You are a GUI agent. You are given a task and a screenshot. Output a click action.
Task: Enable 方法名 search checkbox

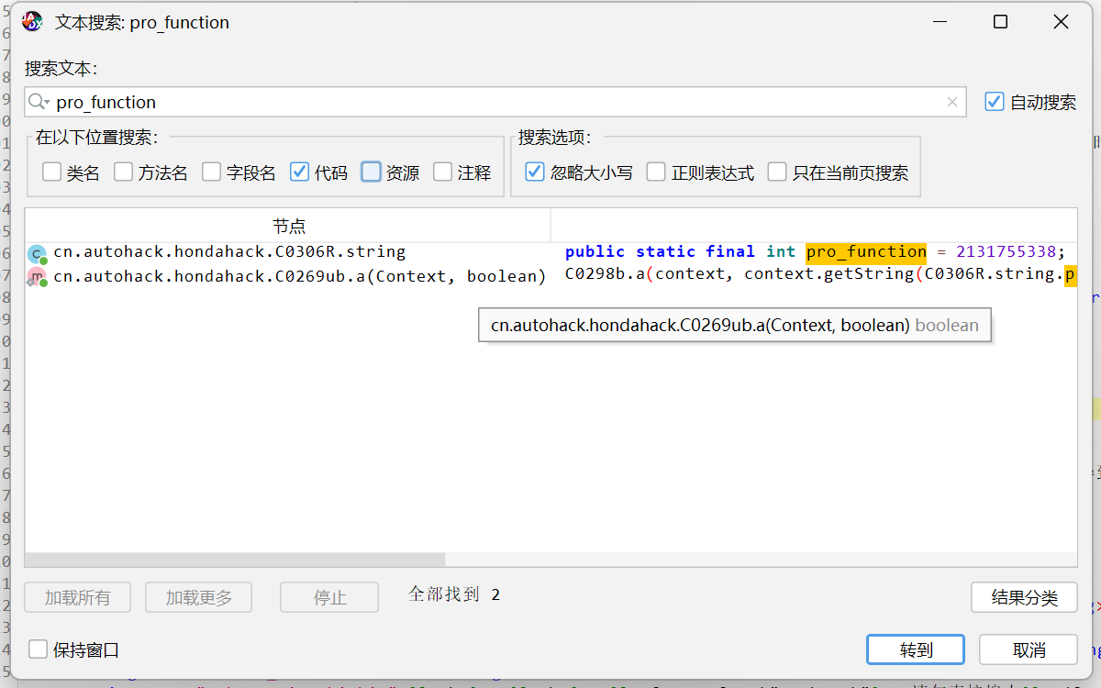pyautogui.click(x=123, y=172)
